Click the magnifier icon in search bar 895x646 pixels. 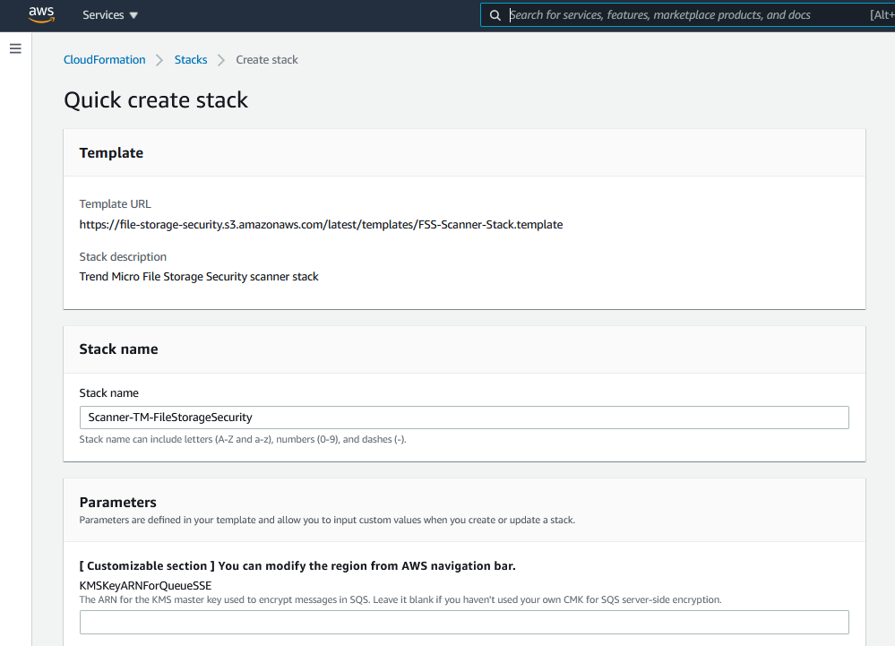pyautogui.click(x=495, y=15)
